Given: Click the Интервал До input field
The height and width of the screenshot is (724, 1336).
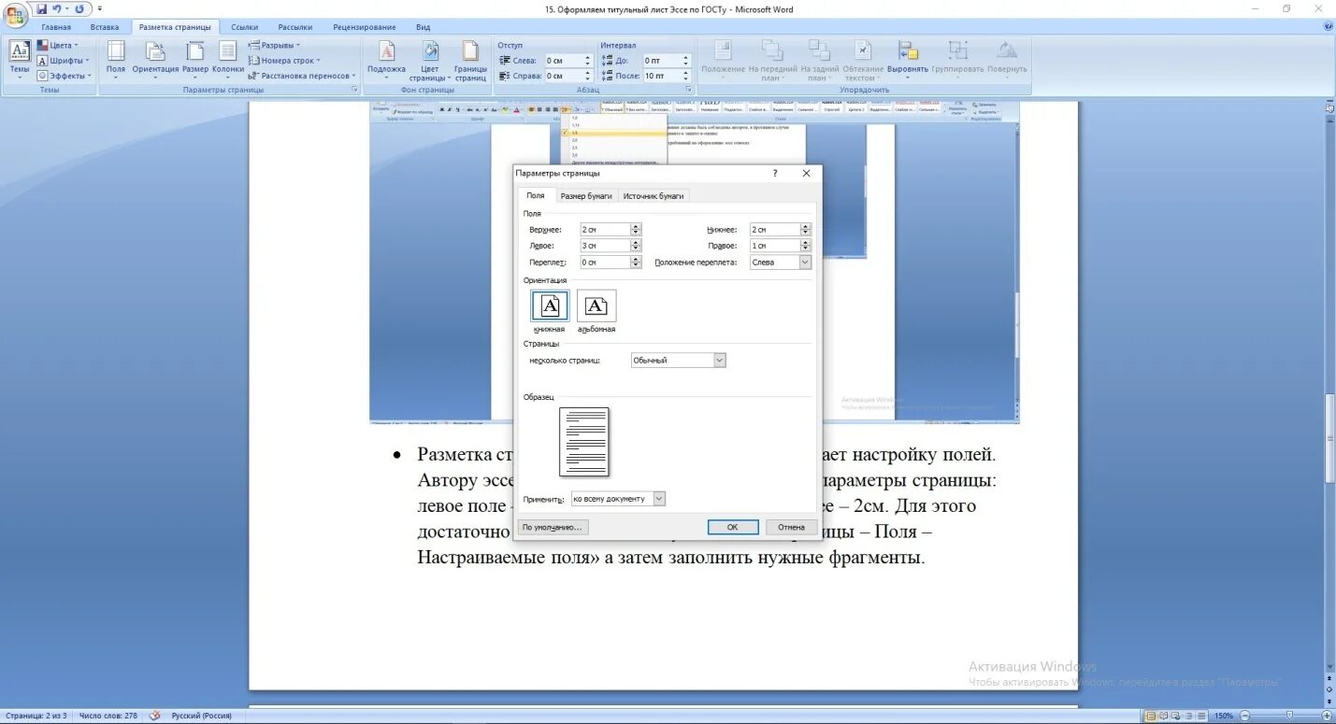Looking at the screenshot, I should tap(661, 61).
